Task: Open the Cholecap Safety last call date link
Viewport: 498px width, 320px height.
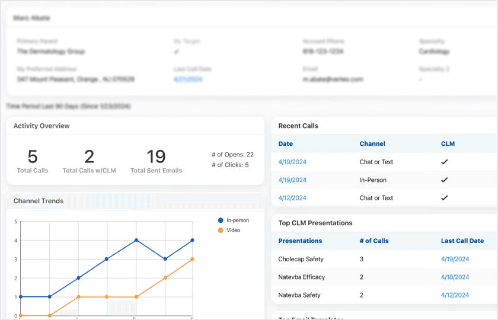Action: [x=455, y=259]
